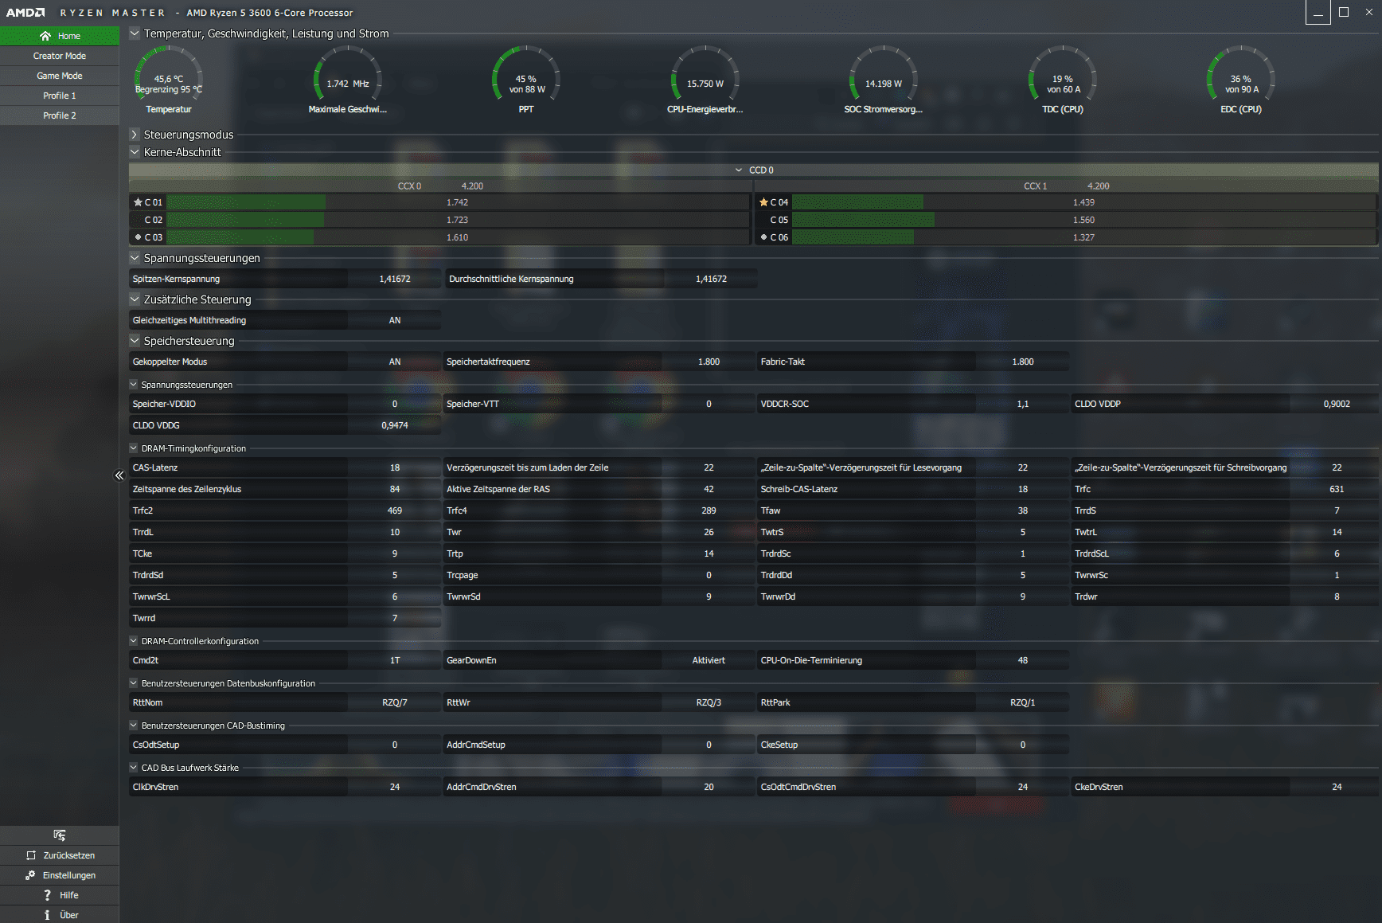This screenshot has height=923, width=1382.
Task: Open the Über about entry
Action: (x=60, y=915)
